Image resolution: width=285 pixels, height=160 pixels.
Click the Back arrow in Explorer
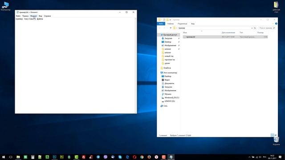160,28
